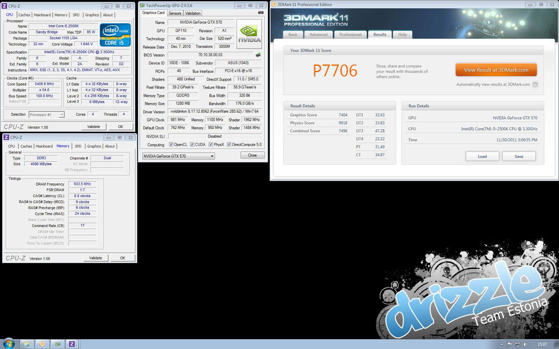
Task: Click the CPU-Z title bar icon of the top window
Action: pos(4,6)
